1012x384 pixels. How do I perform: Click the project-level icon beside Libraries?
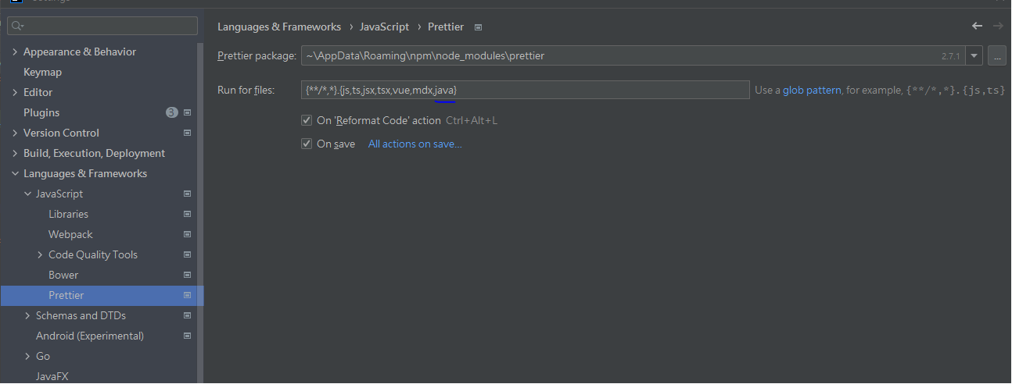pos(187,214)
